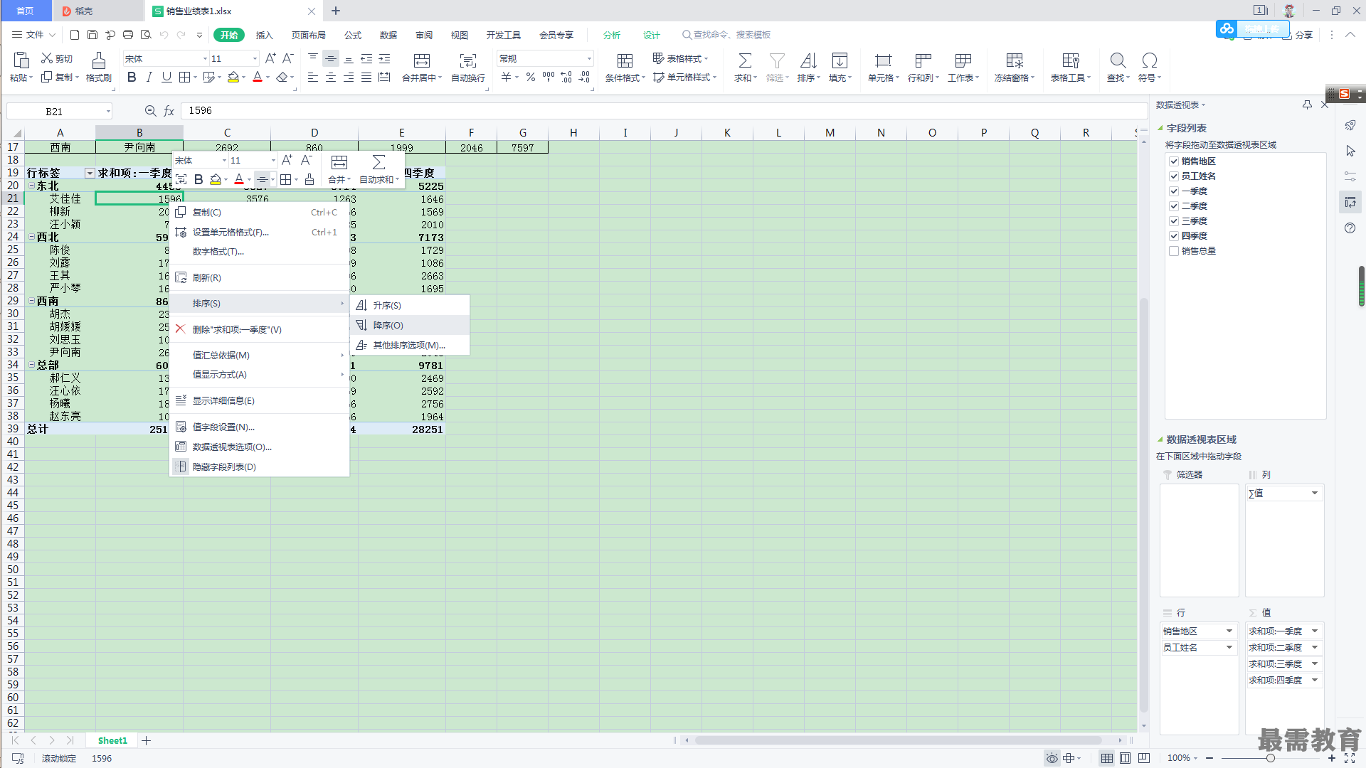Click the Filter funnel icon
Screen dimensions: 1366x768
(x=777, y=60)
